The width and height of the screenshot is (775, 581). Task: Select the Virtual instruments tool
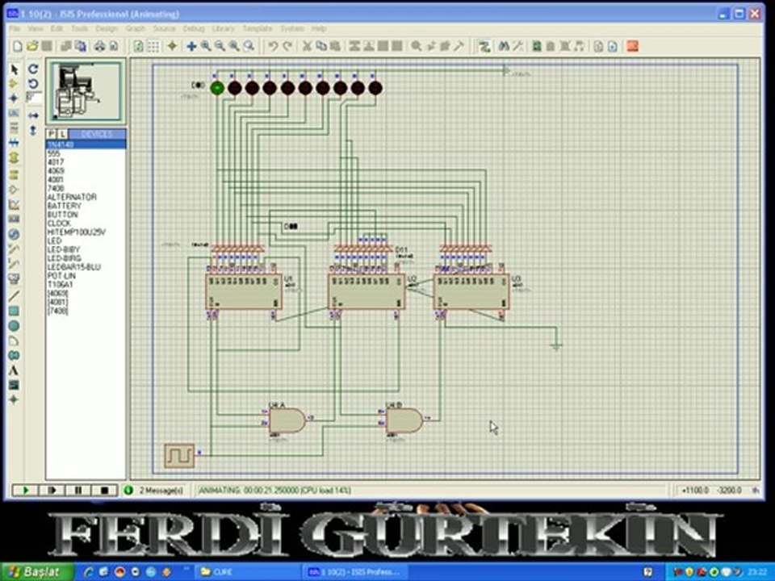(14, 278)
